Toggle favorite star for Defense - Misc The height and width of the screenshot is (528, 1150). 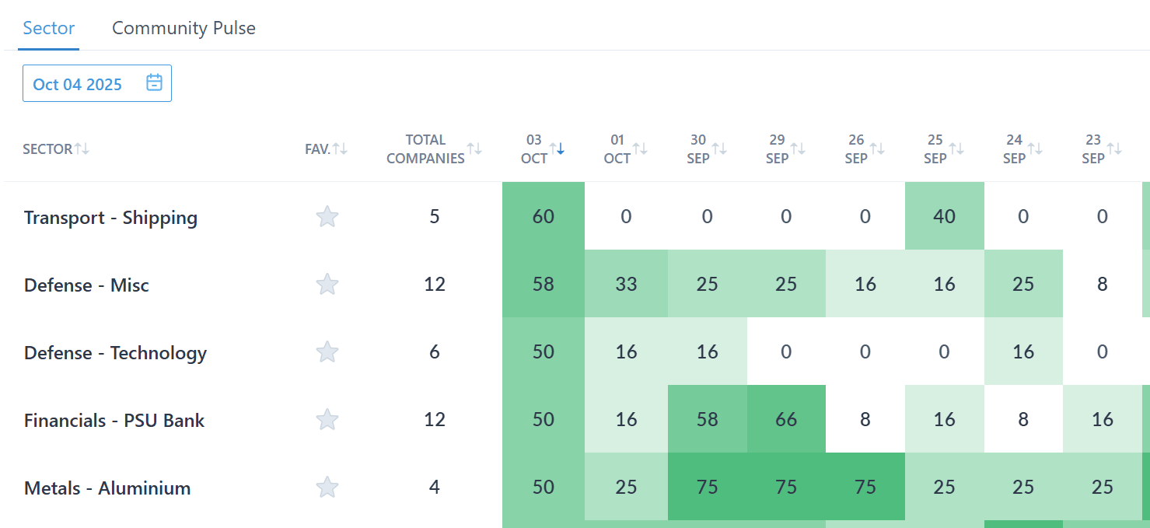click(327, 285)
